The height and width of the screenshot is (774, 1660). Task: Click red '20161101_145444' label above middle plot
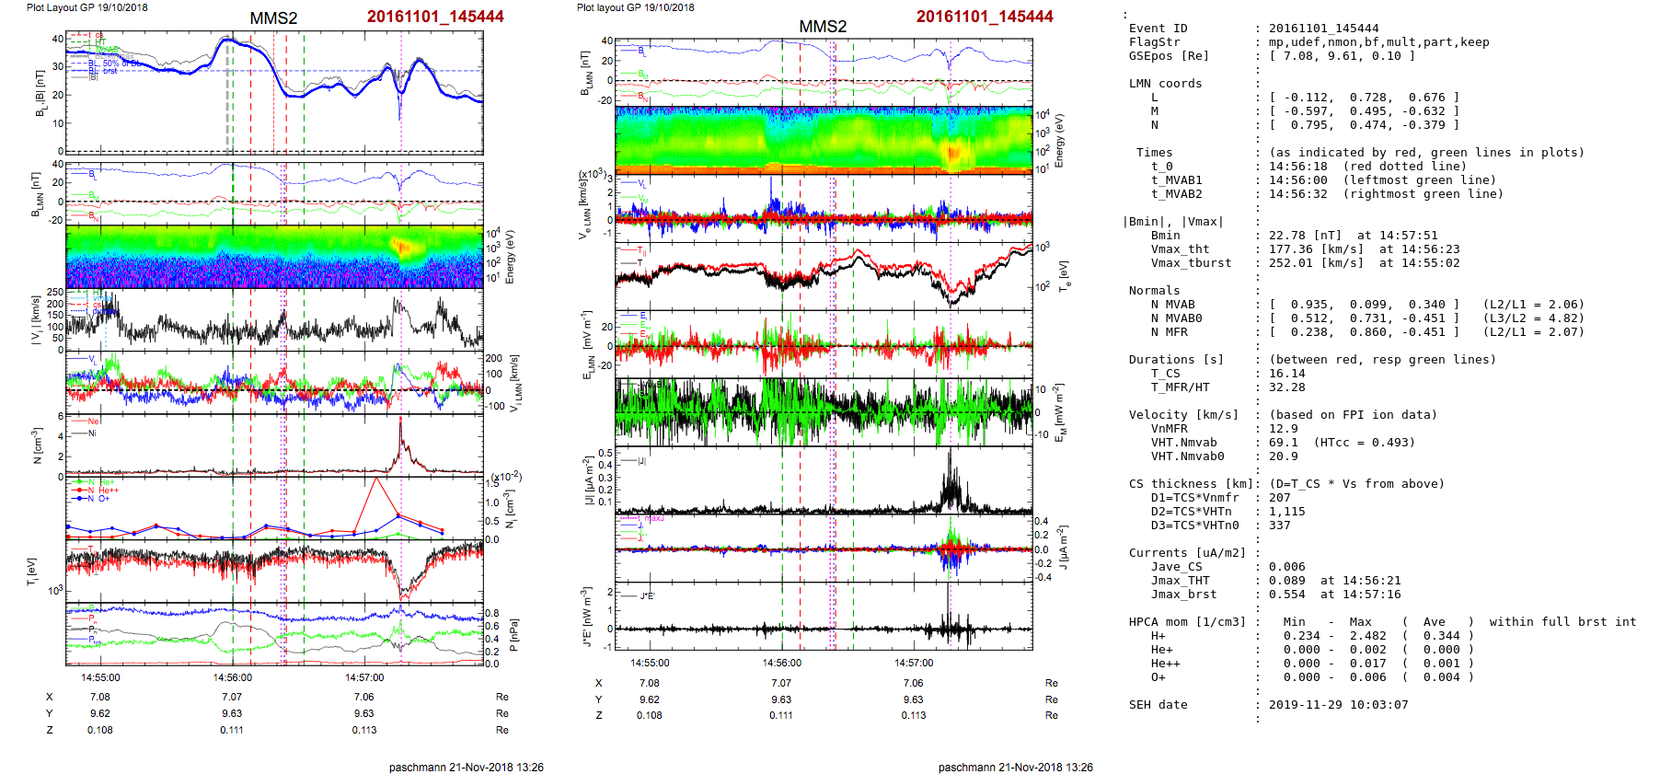[x=985, y=17]
